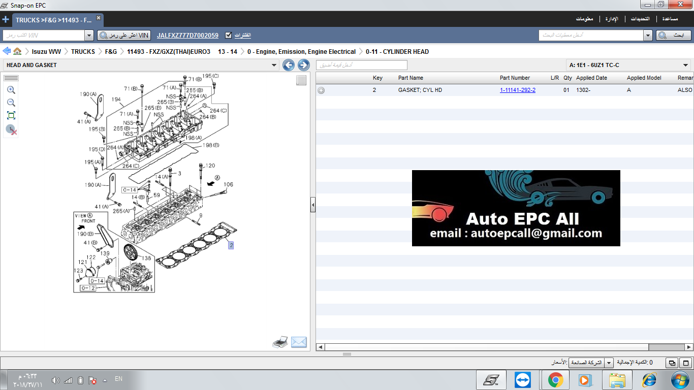Go to TRUCKS breadcrumb

[83, 52]
